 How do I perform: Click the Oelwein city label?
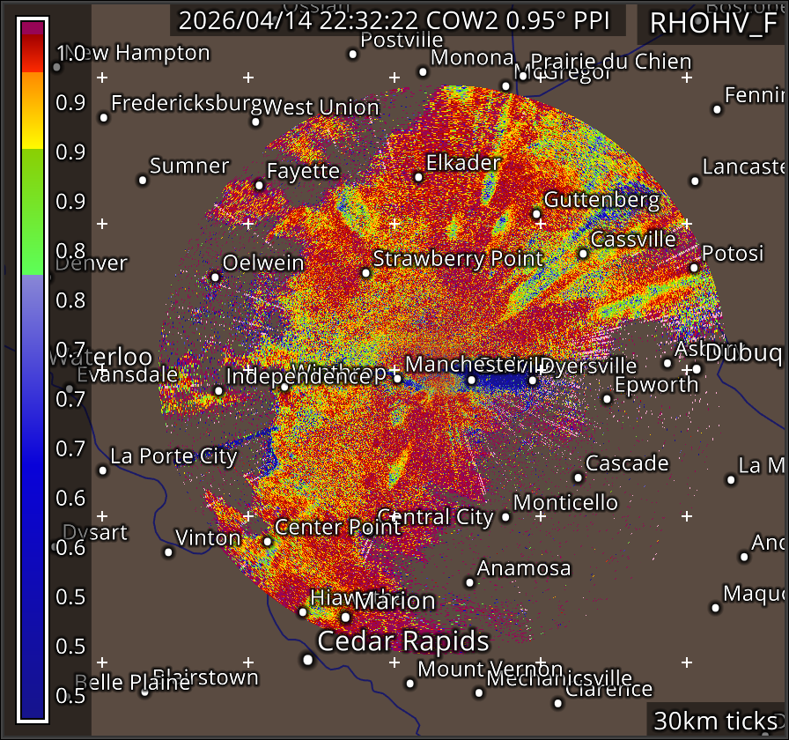[x=262, y=263]
